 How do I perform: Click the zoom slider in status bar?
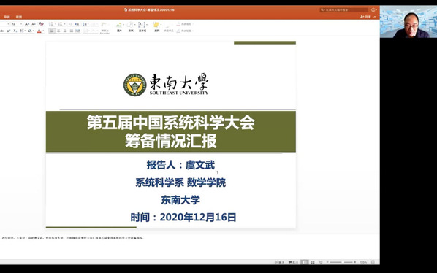pos(341,262)
